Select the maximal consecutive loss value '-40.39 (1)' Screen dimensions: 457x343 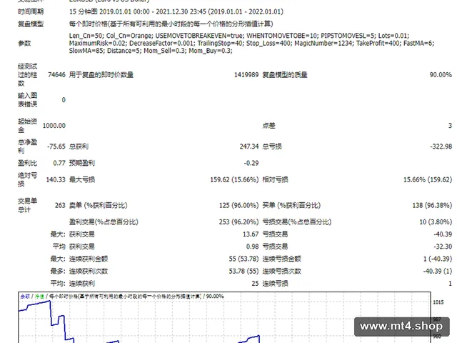pyautogui.click(x=438, y=271)
